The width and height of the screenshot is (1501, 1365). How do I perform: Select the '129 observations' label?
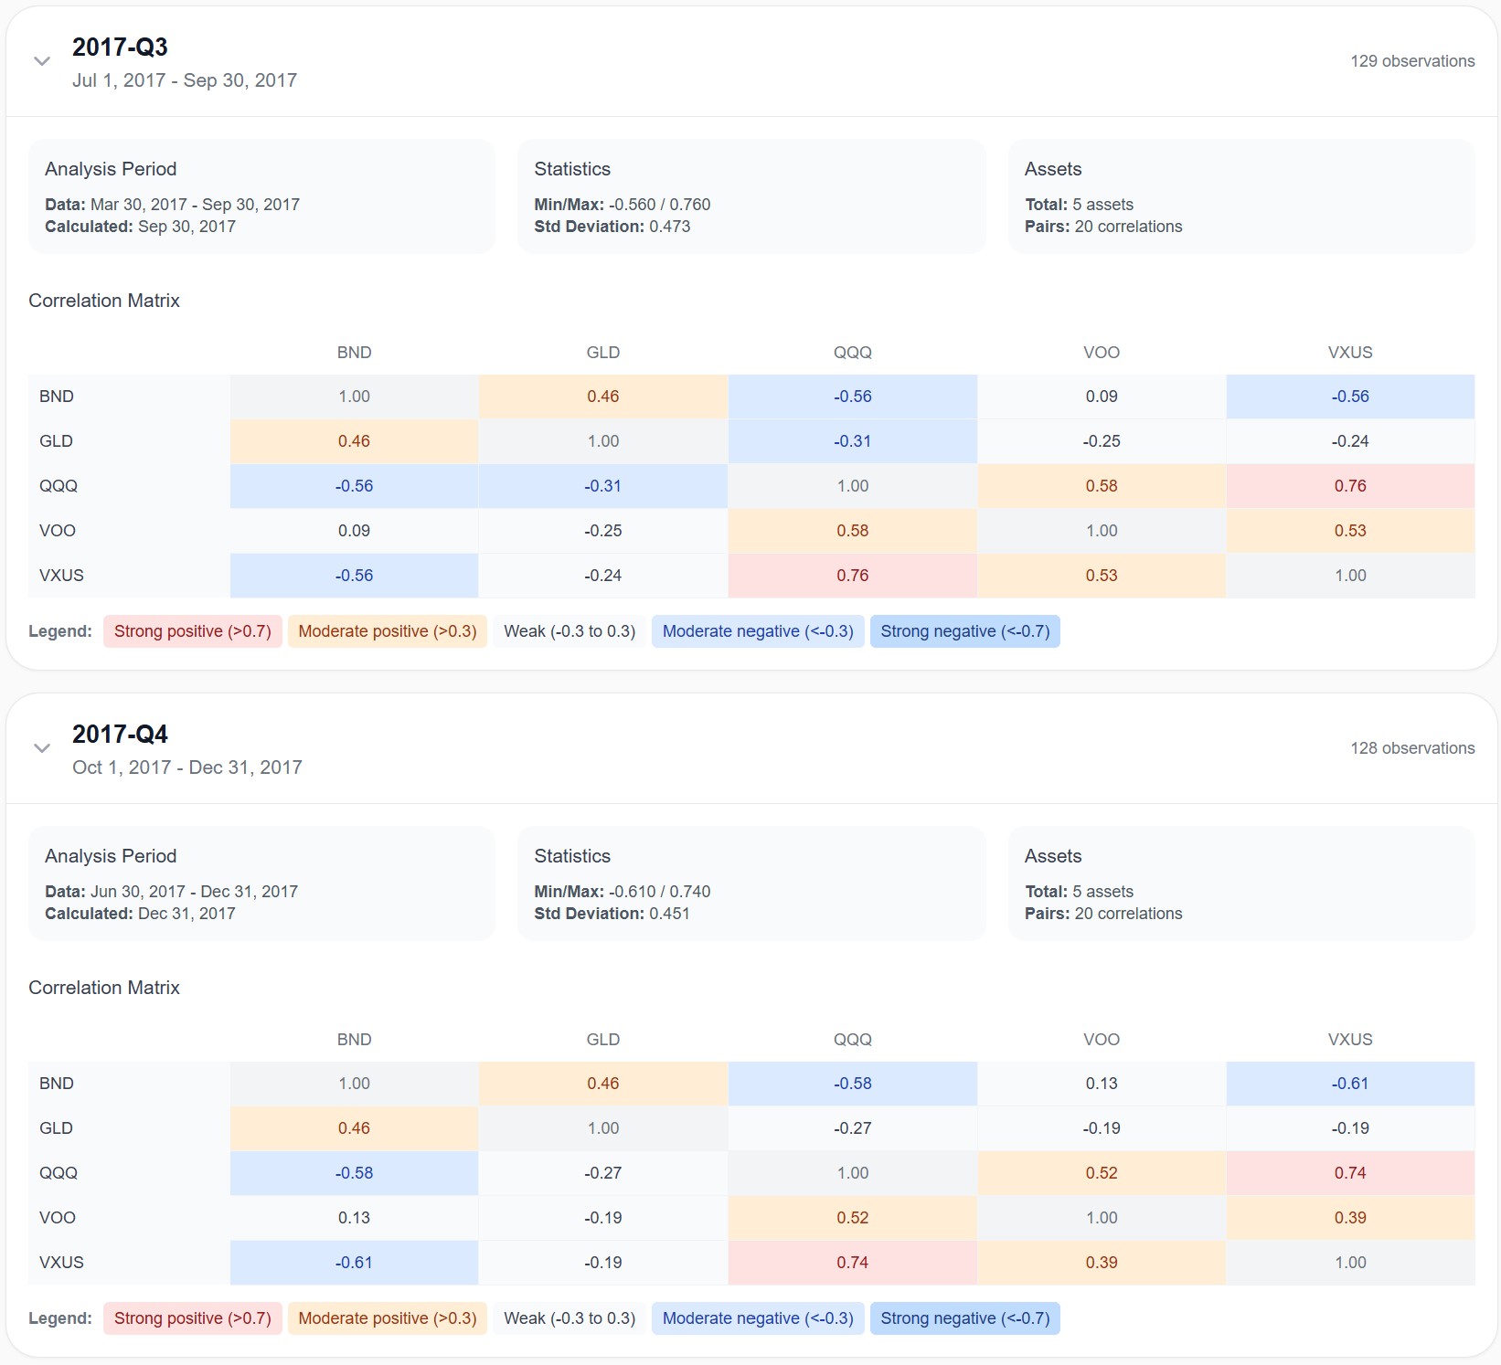(1412, 61)
